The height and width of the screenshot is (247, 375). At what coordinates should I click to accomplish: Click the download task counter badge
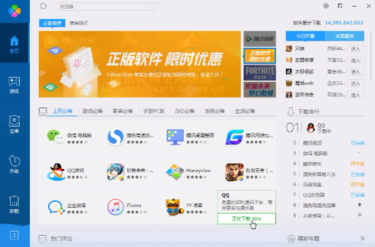pyautogui.click(x=14, y=235)
